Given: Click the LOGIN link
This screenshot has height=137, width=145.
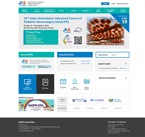Looking at the screenshot, I should 113,4.
